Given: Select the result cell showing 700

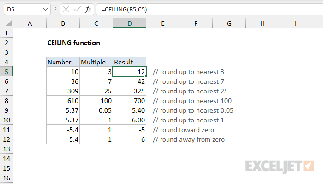Looking at the screenshot, I should coord(129,101).
